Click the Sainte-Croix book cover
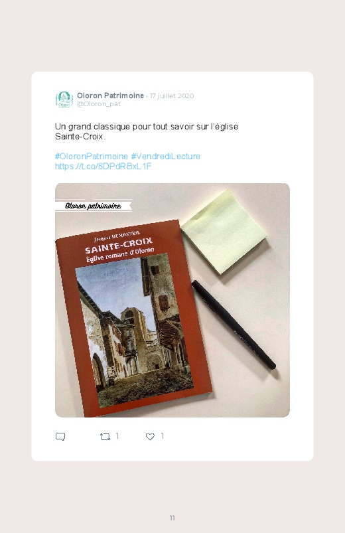The height and width of the screenshot is (533, 345). [134, 319]
